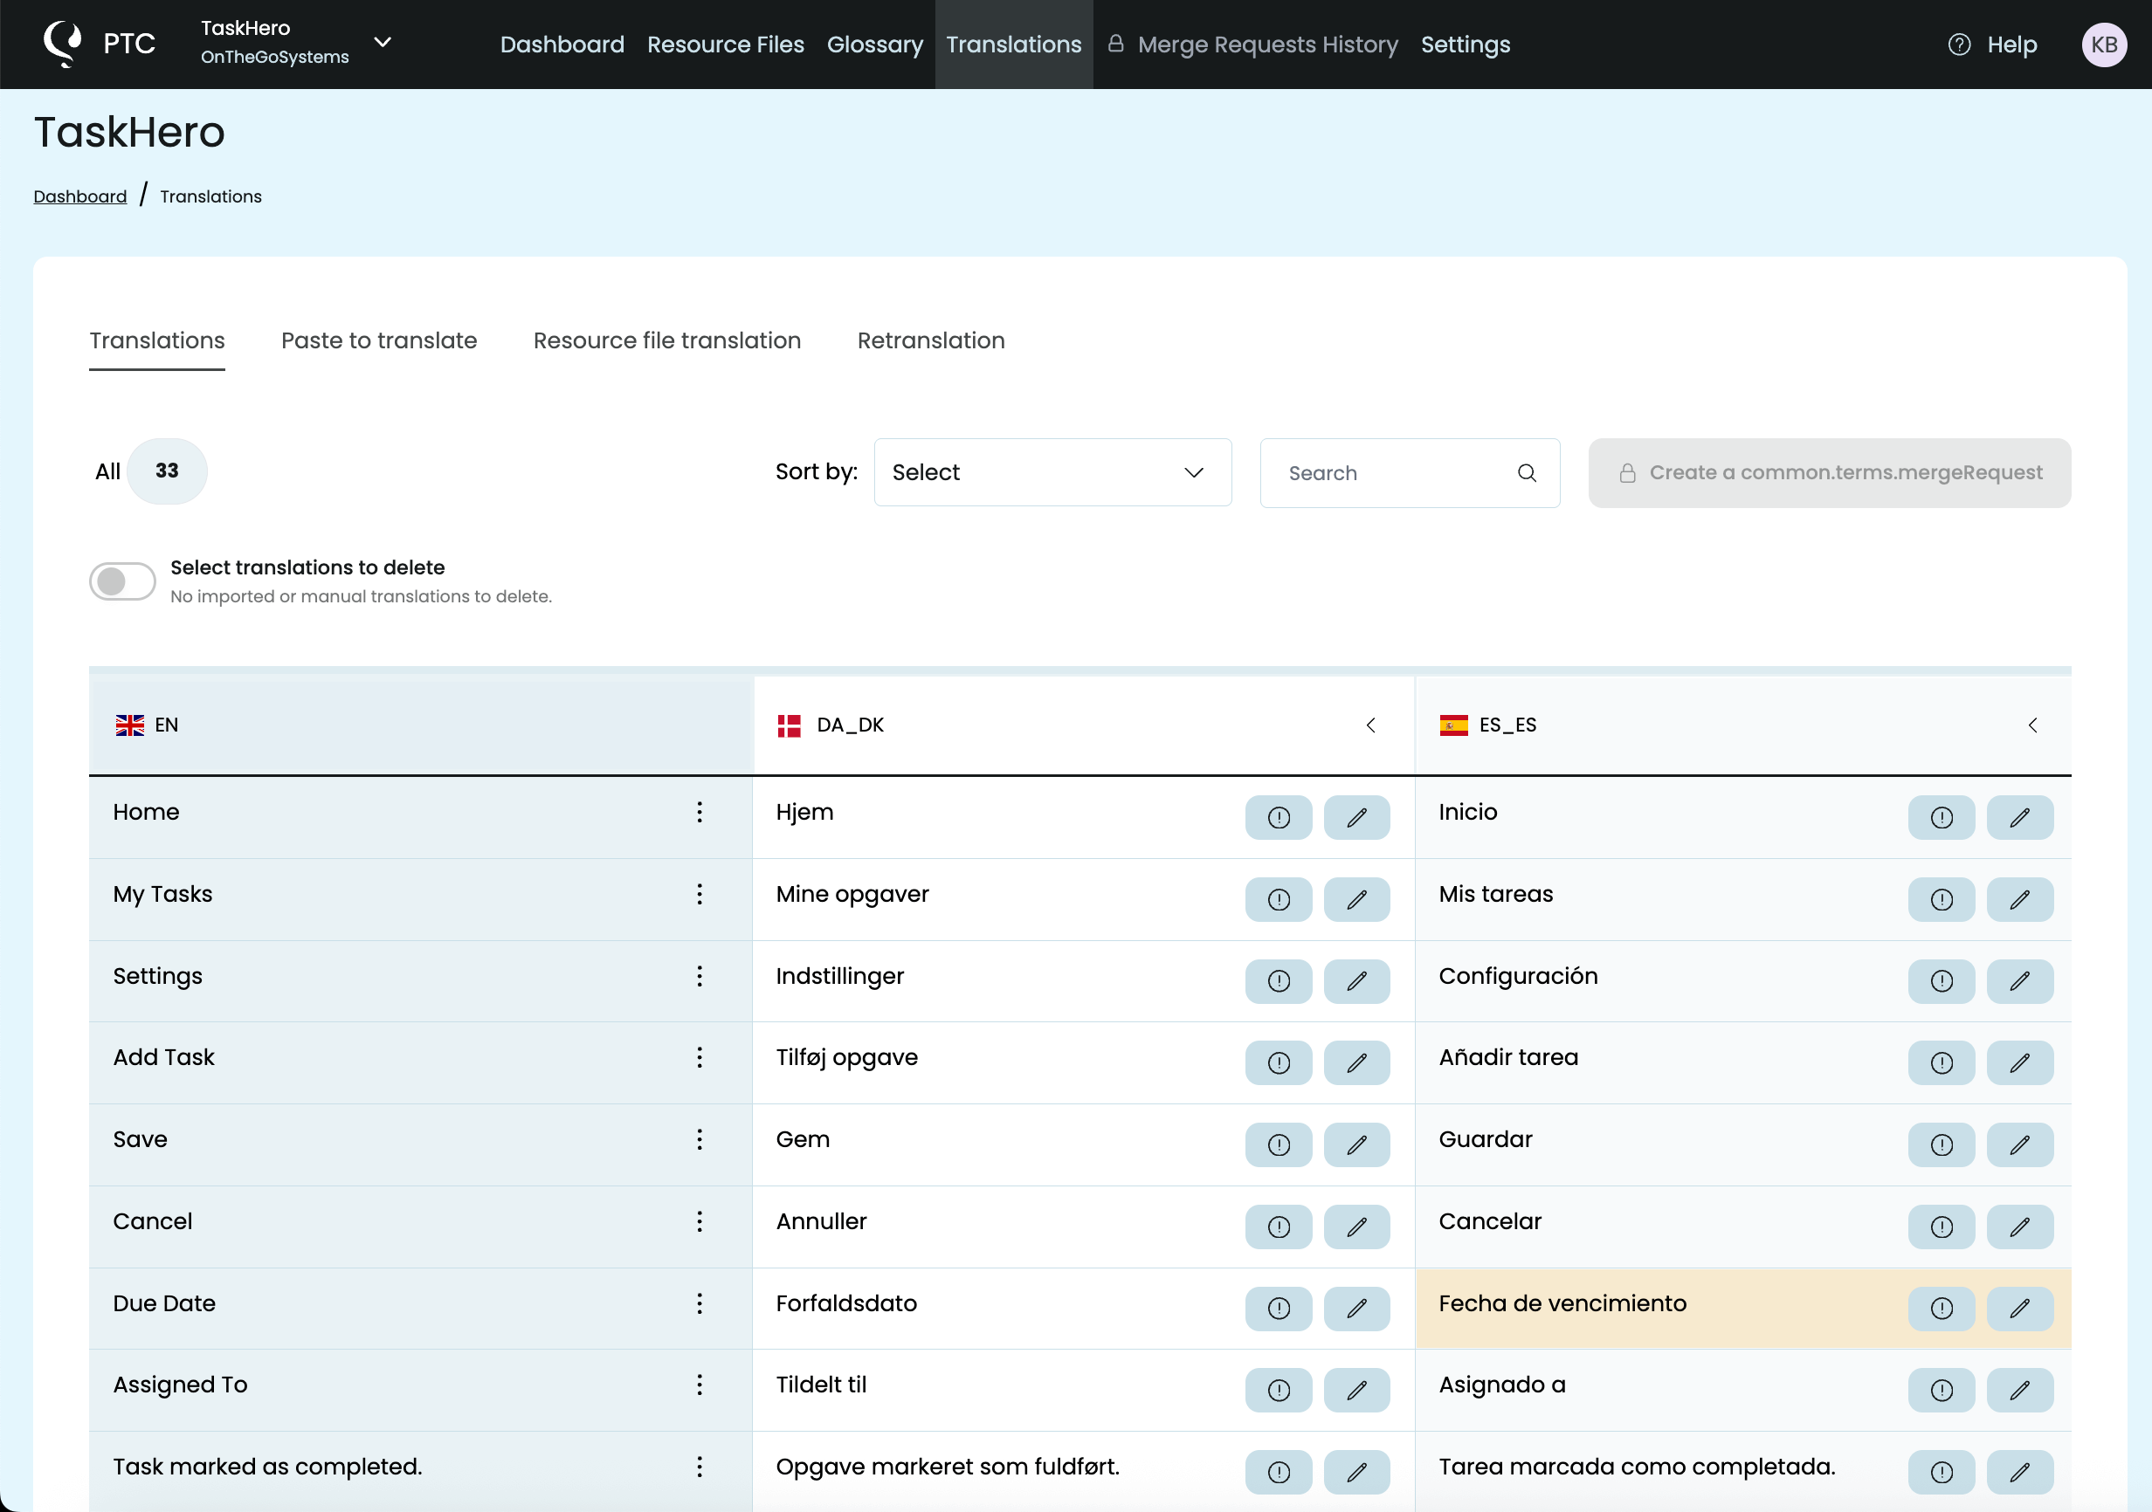
Task: Enable the Select translations to delete toggle
Action: 122,581
